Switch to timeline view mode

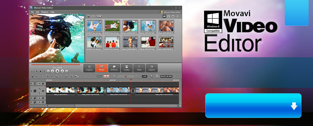pos(106,76)
